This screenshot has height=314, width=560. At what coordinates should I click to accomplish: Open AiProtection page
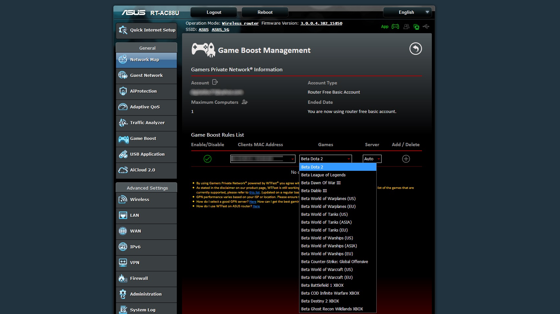click(x=146, y=91)
